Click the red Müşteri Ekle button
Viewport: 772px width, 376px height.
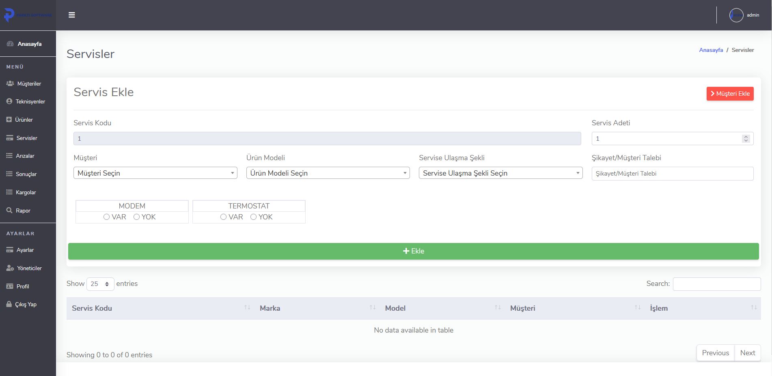click(x=730, y=94)
